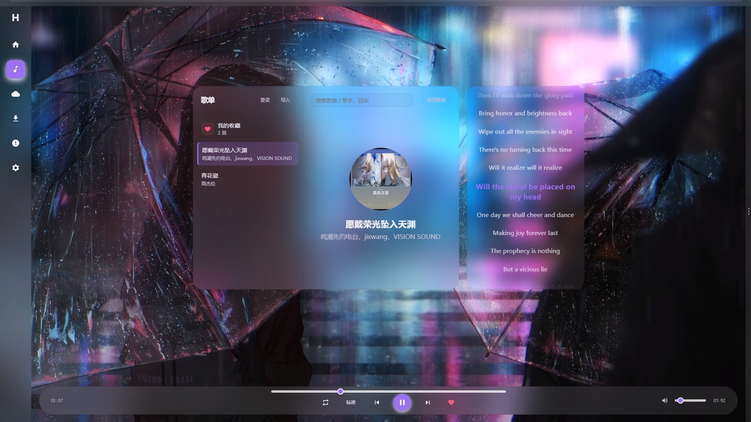Open the 标准 quality selector

pyautogui.click(x=351, y=402)
